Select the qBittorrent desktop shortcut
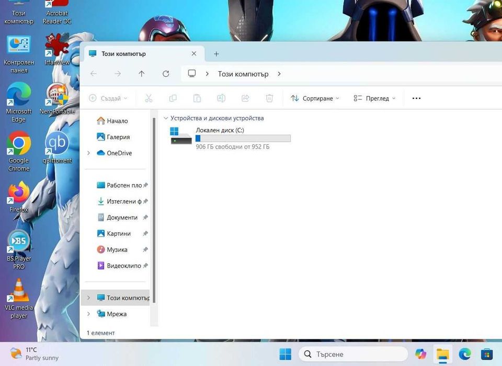 tap(57, 147)
